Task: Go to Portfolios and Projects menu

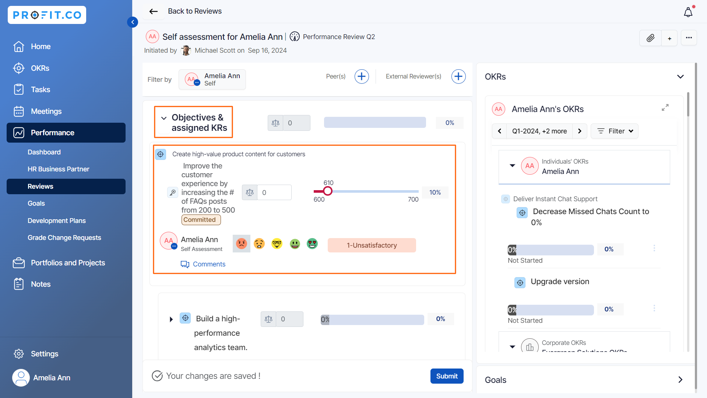Action: [68, 263]
